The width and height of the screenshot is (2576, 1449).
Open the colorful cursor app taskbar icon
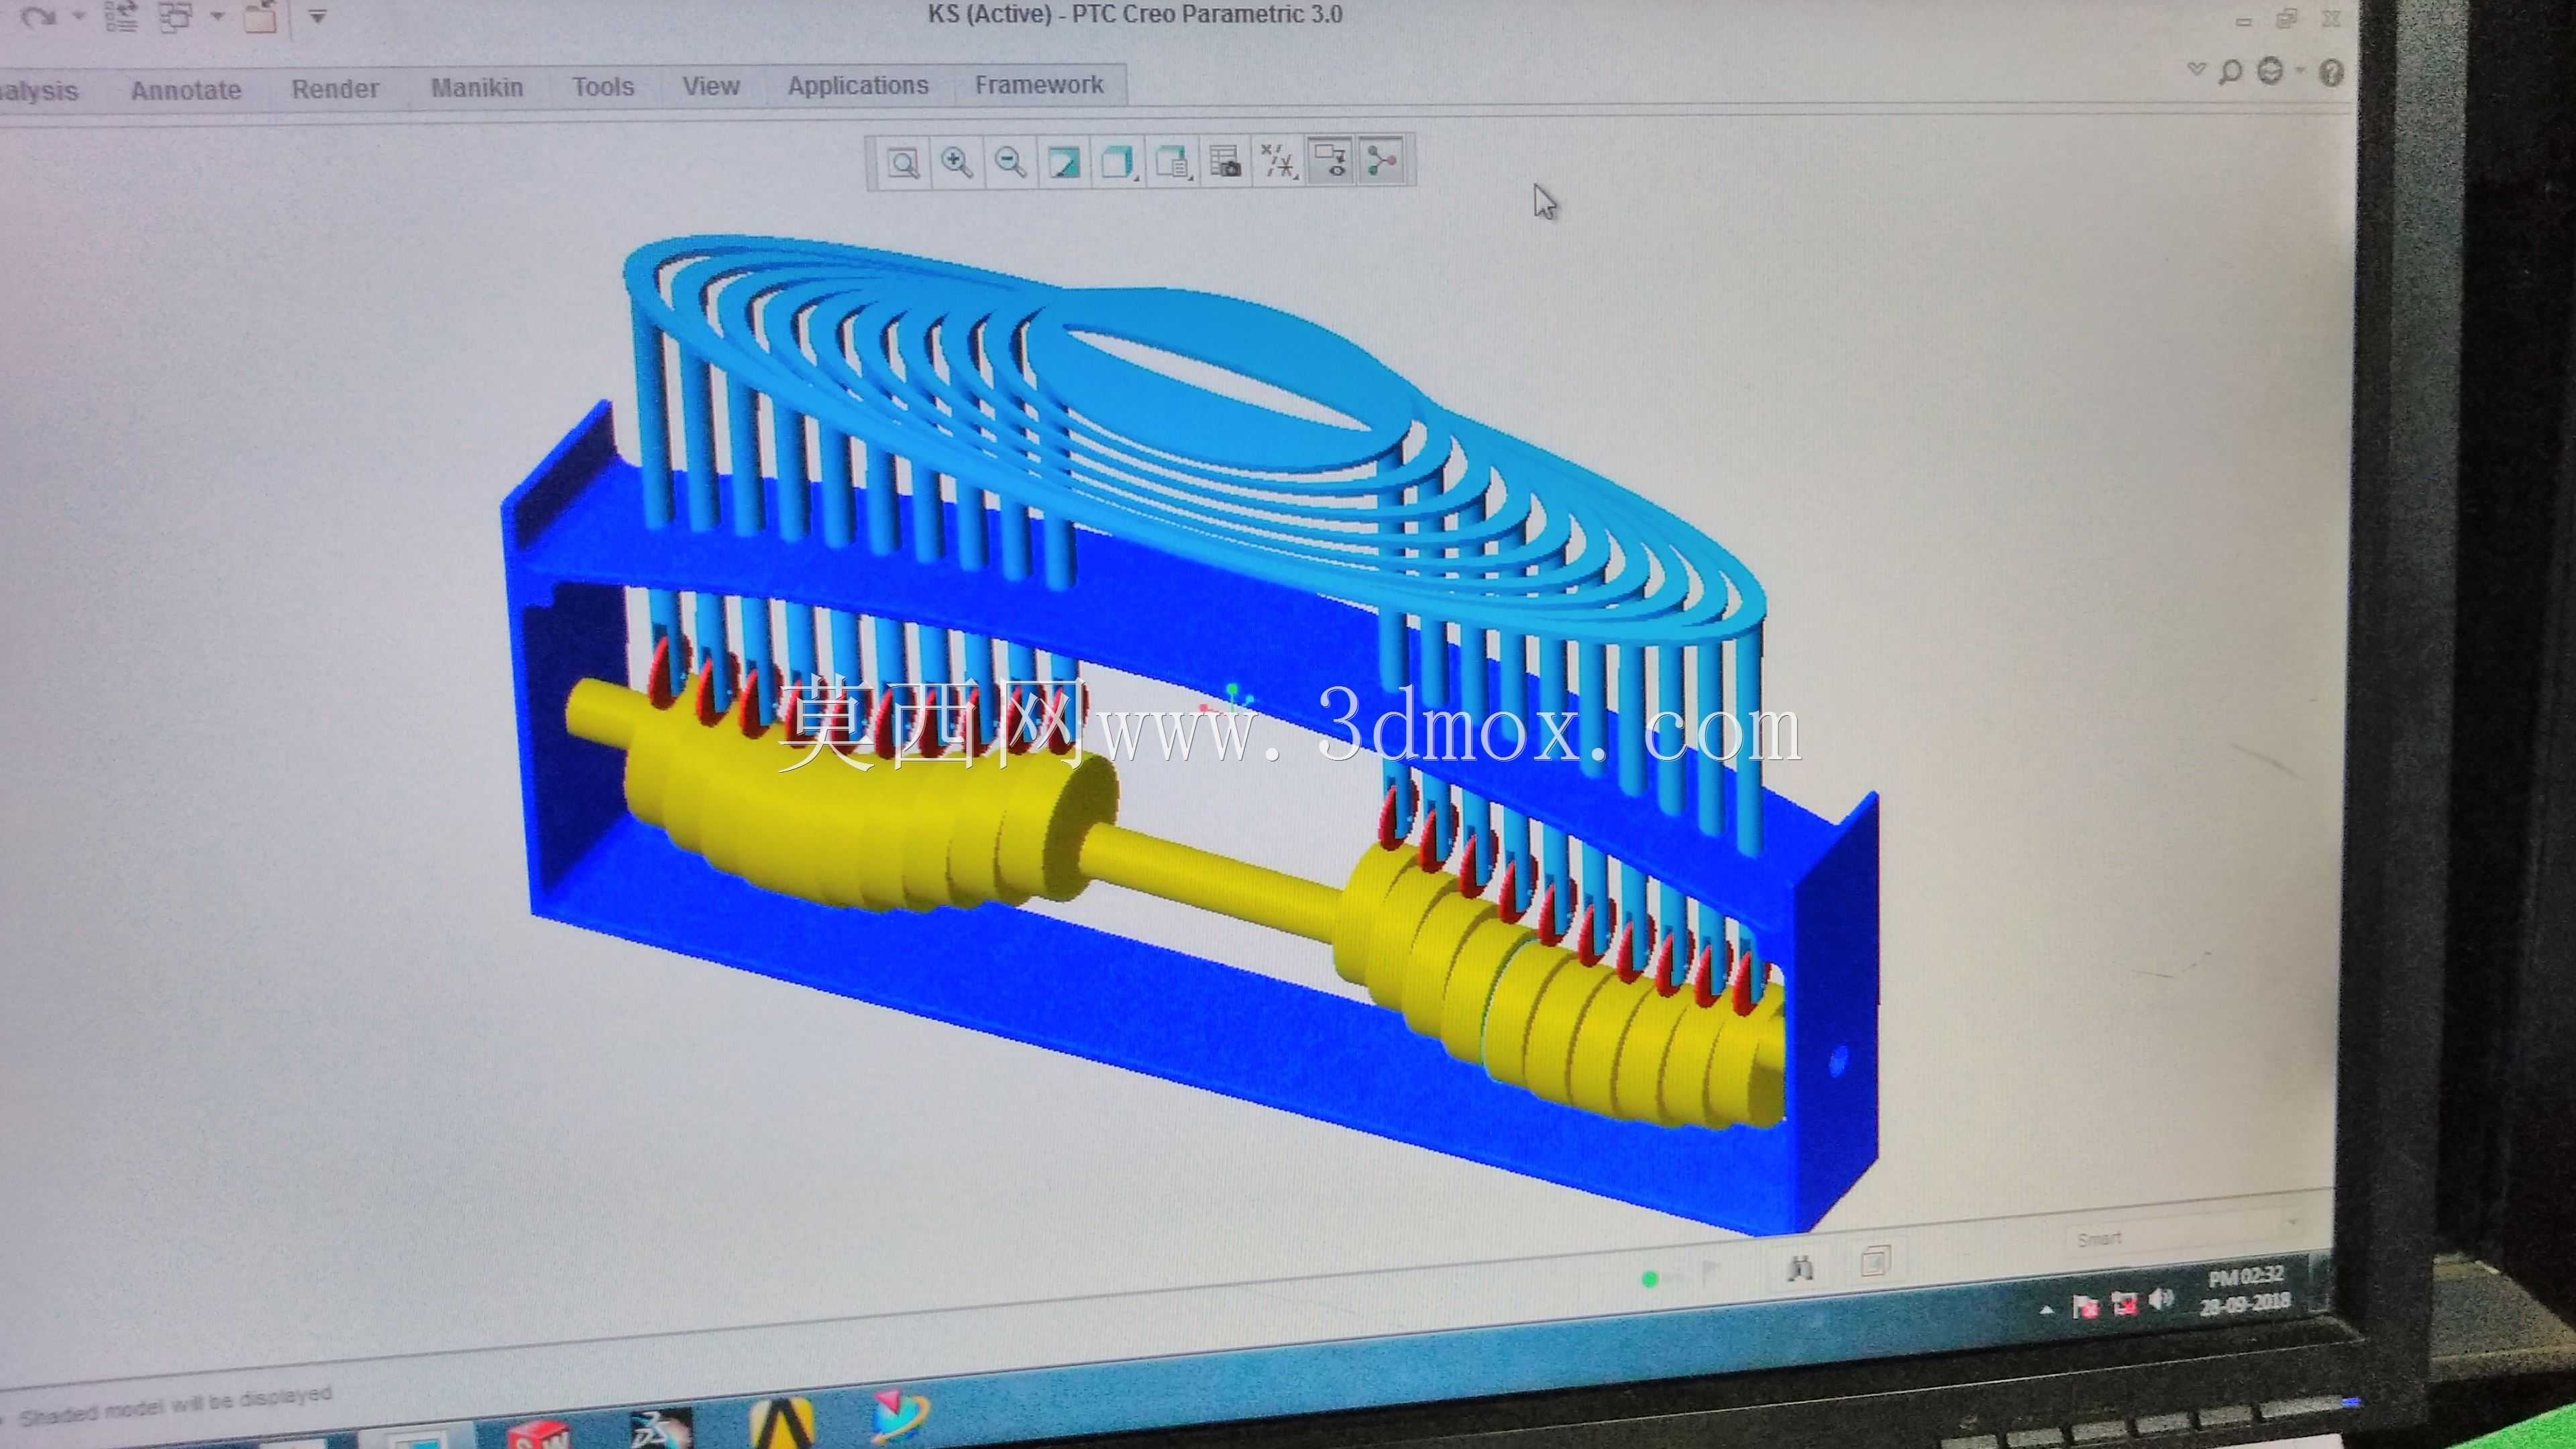900,1417
